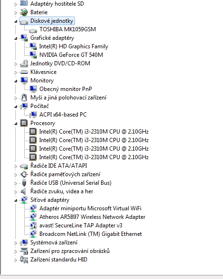The image size is (223, 279).
Task: Expand the Klávesnice node arrow
Action: 16,72
